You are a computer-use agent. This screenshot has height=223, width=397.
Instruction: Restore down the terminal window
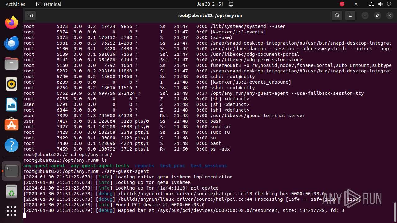(377, 15)
